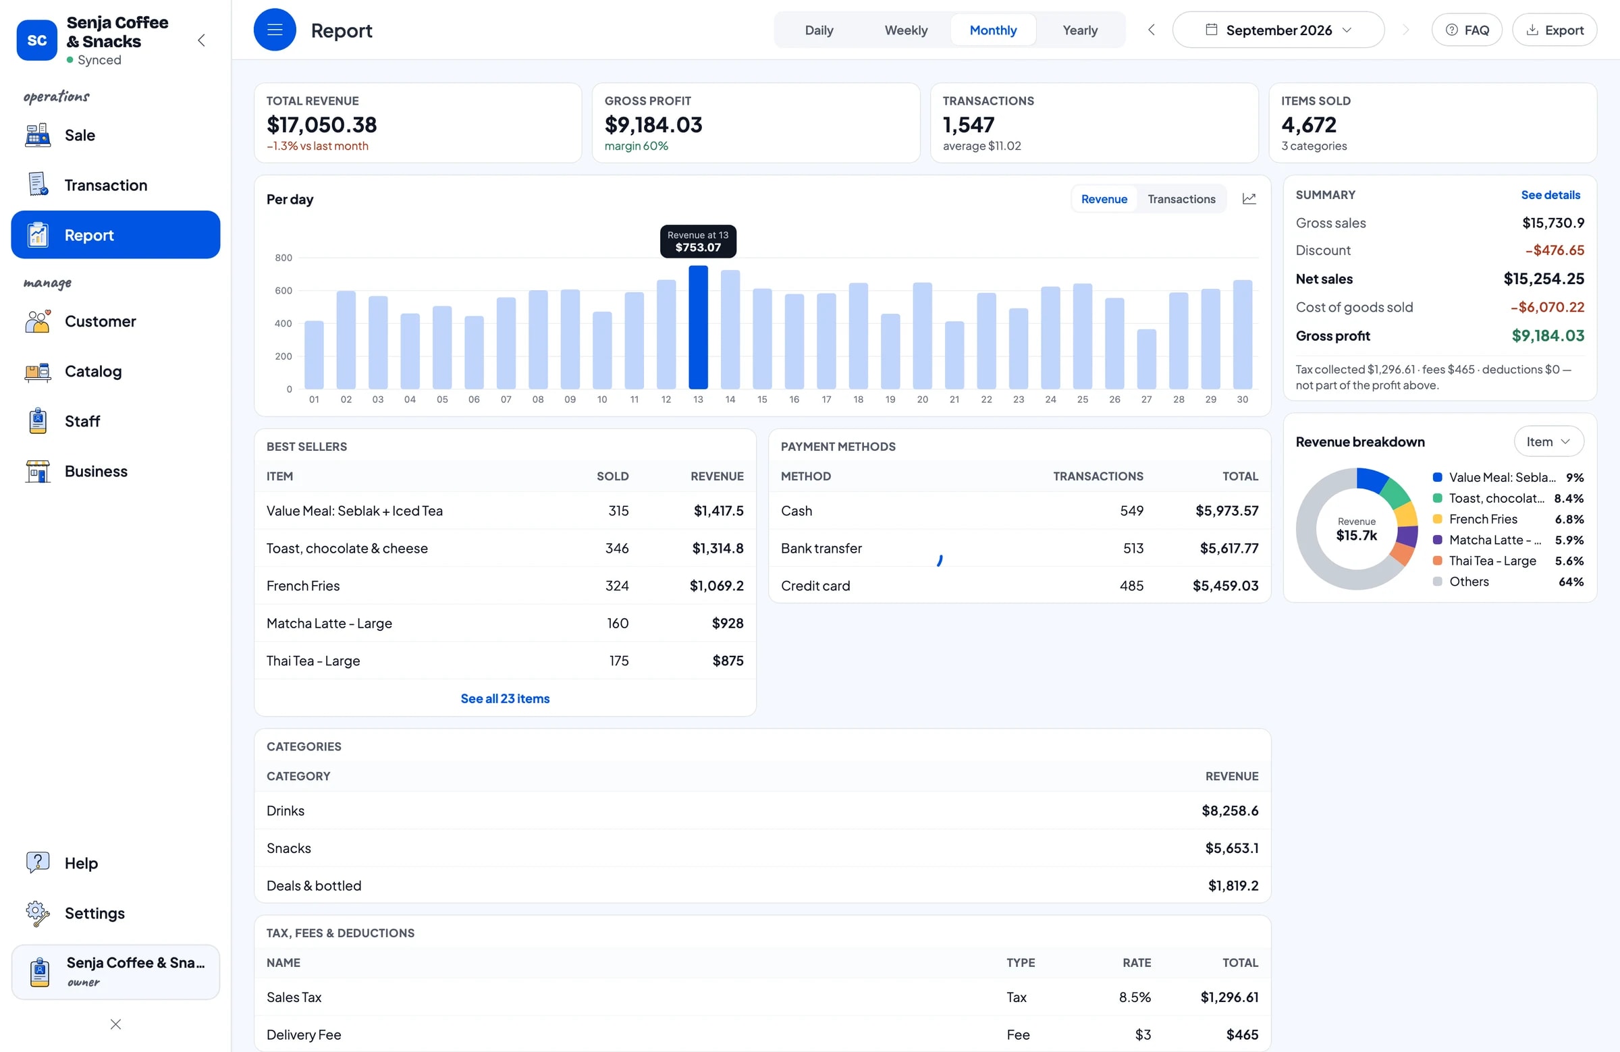This screenshot has height=1052, width=1620.
Task: Click the day 27 revenue bar
Action: coord(1146,359)
